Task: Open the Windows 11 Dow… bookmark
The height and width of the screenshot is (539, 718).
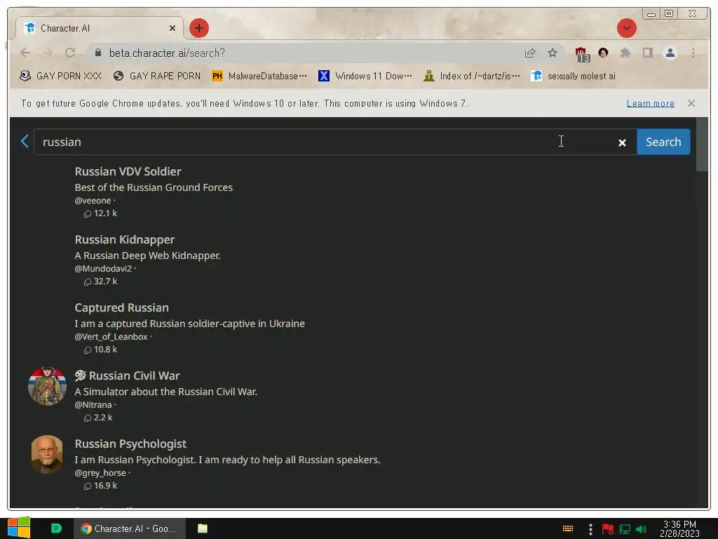Action: tap(365, 76)
